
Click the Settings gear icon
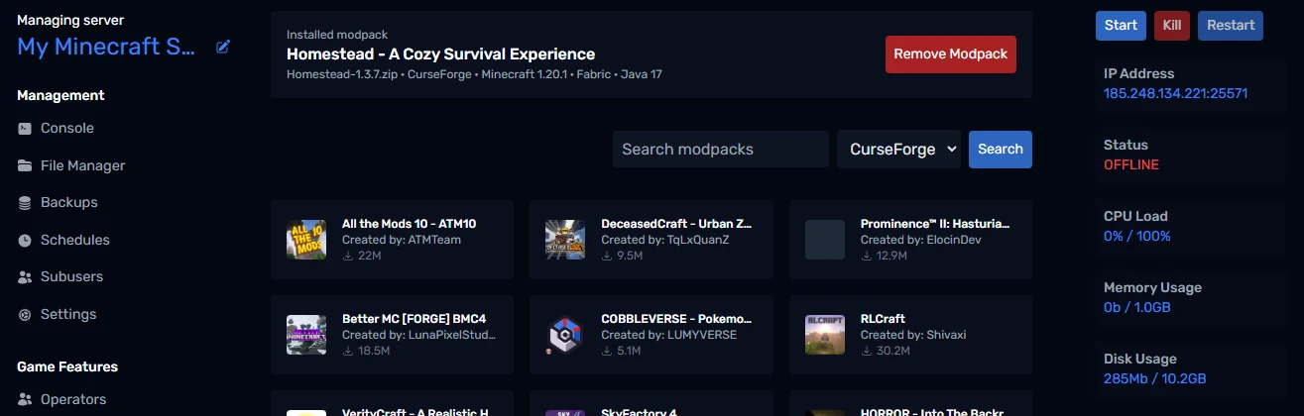[25, 314]
